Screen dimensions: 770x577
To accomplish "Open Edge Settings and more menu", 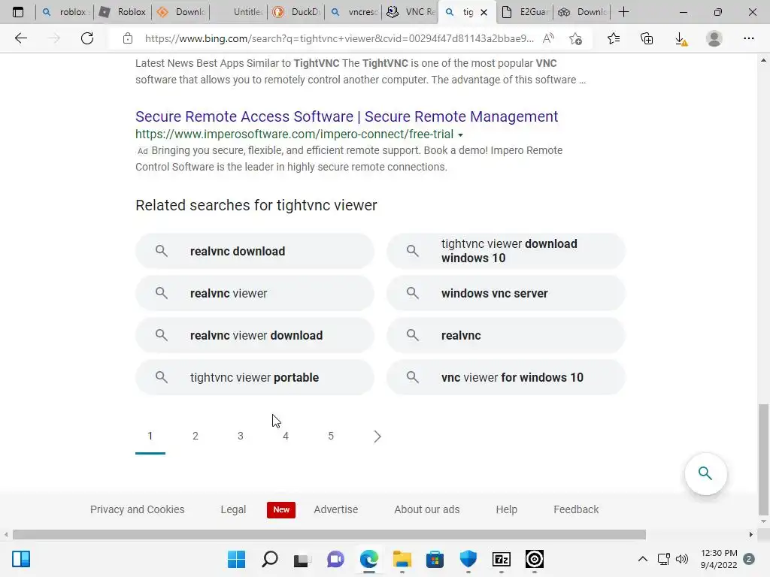I will click(748, 38).
